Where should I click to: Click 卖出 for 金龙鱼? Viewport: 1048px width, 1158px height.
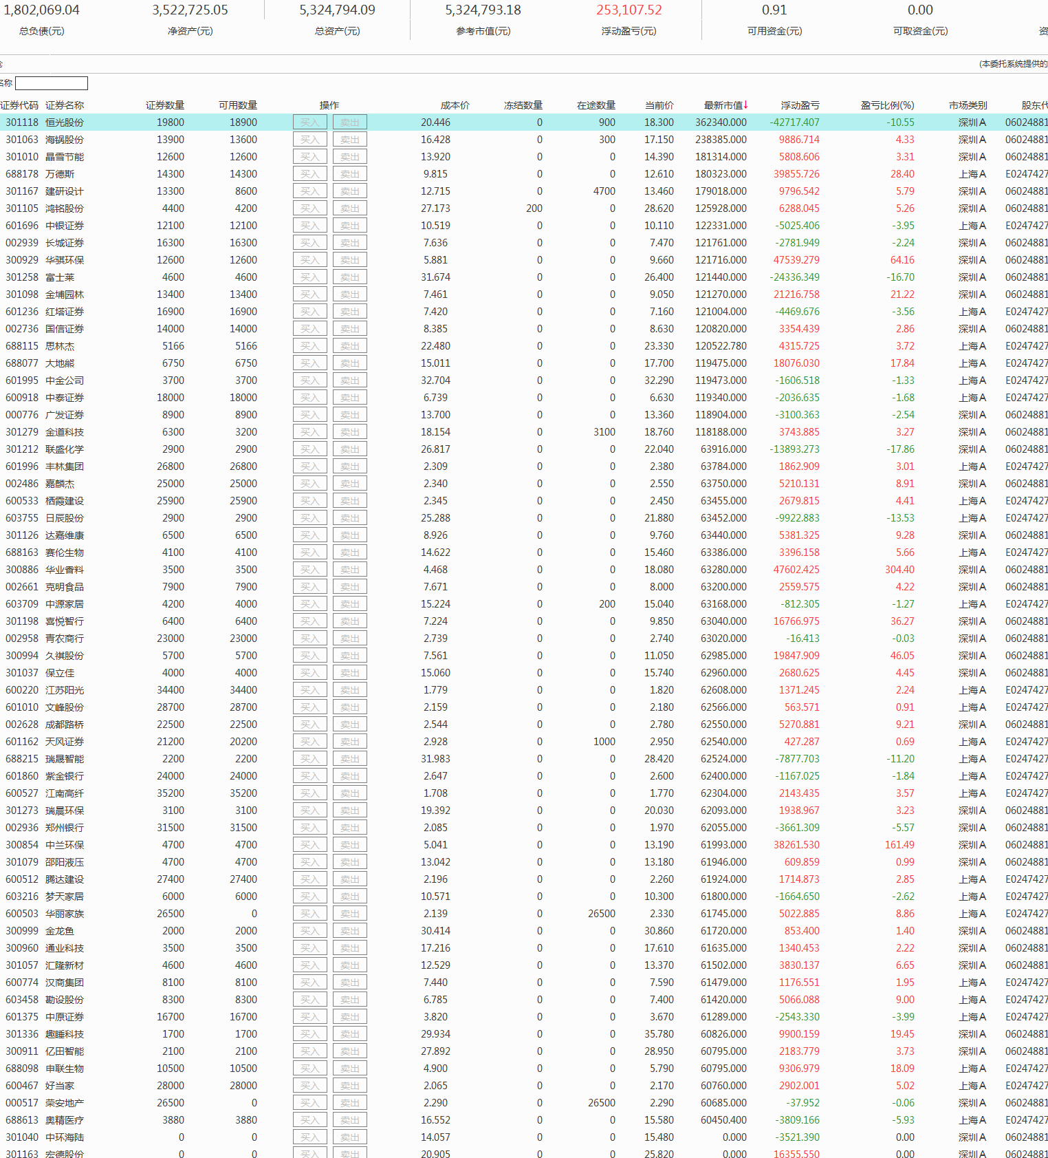(350, 931)
